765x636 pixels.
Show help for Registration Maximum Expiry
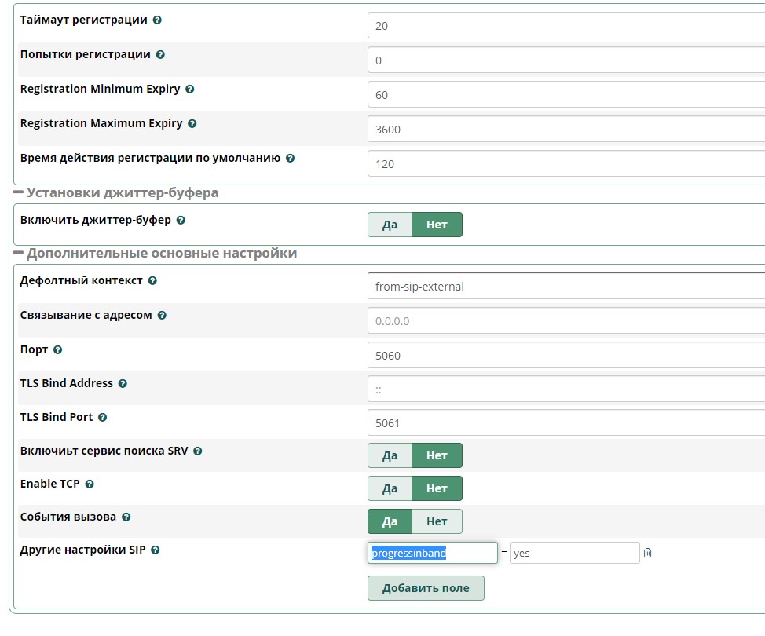click(x=192, y=124)
